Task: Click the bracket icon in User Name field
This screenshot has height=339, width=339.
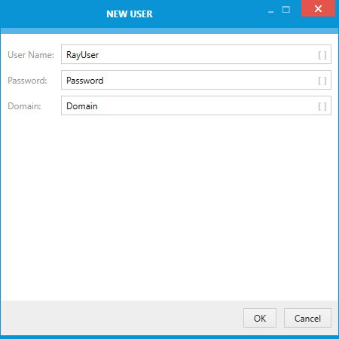Action: coord(322,55)
